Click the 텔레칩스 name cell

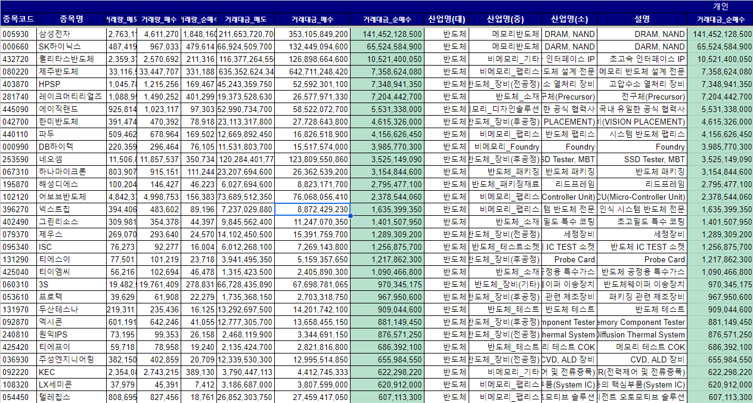(72, 397)
